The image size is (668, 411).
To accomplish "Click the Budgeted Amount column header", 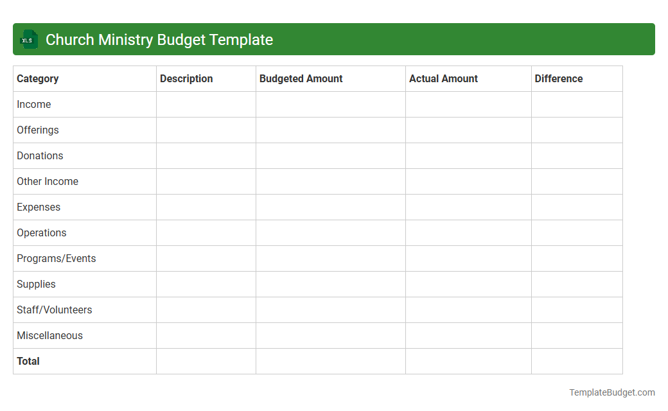I will click(301, 78).
